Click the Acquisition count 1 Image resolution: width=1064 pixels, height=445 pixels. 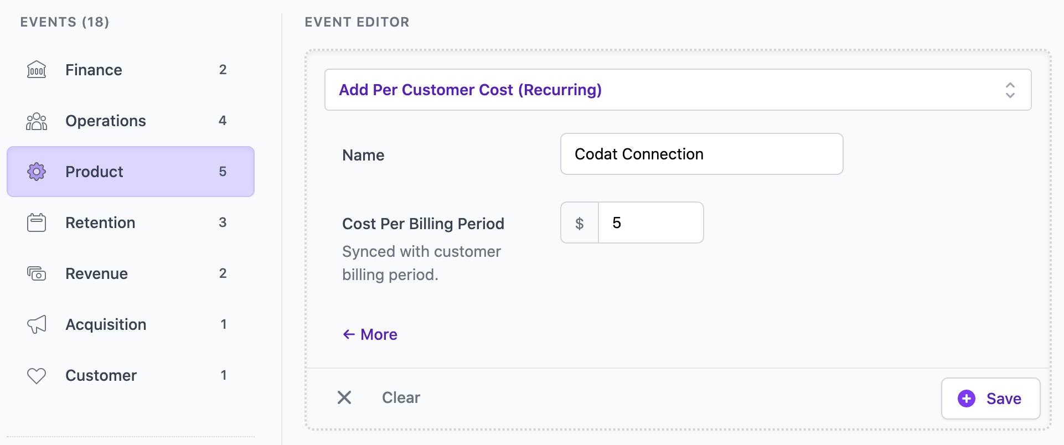224,324
